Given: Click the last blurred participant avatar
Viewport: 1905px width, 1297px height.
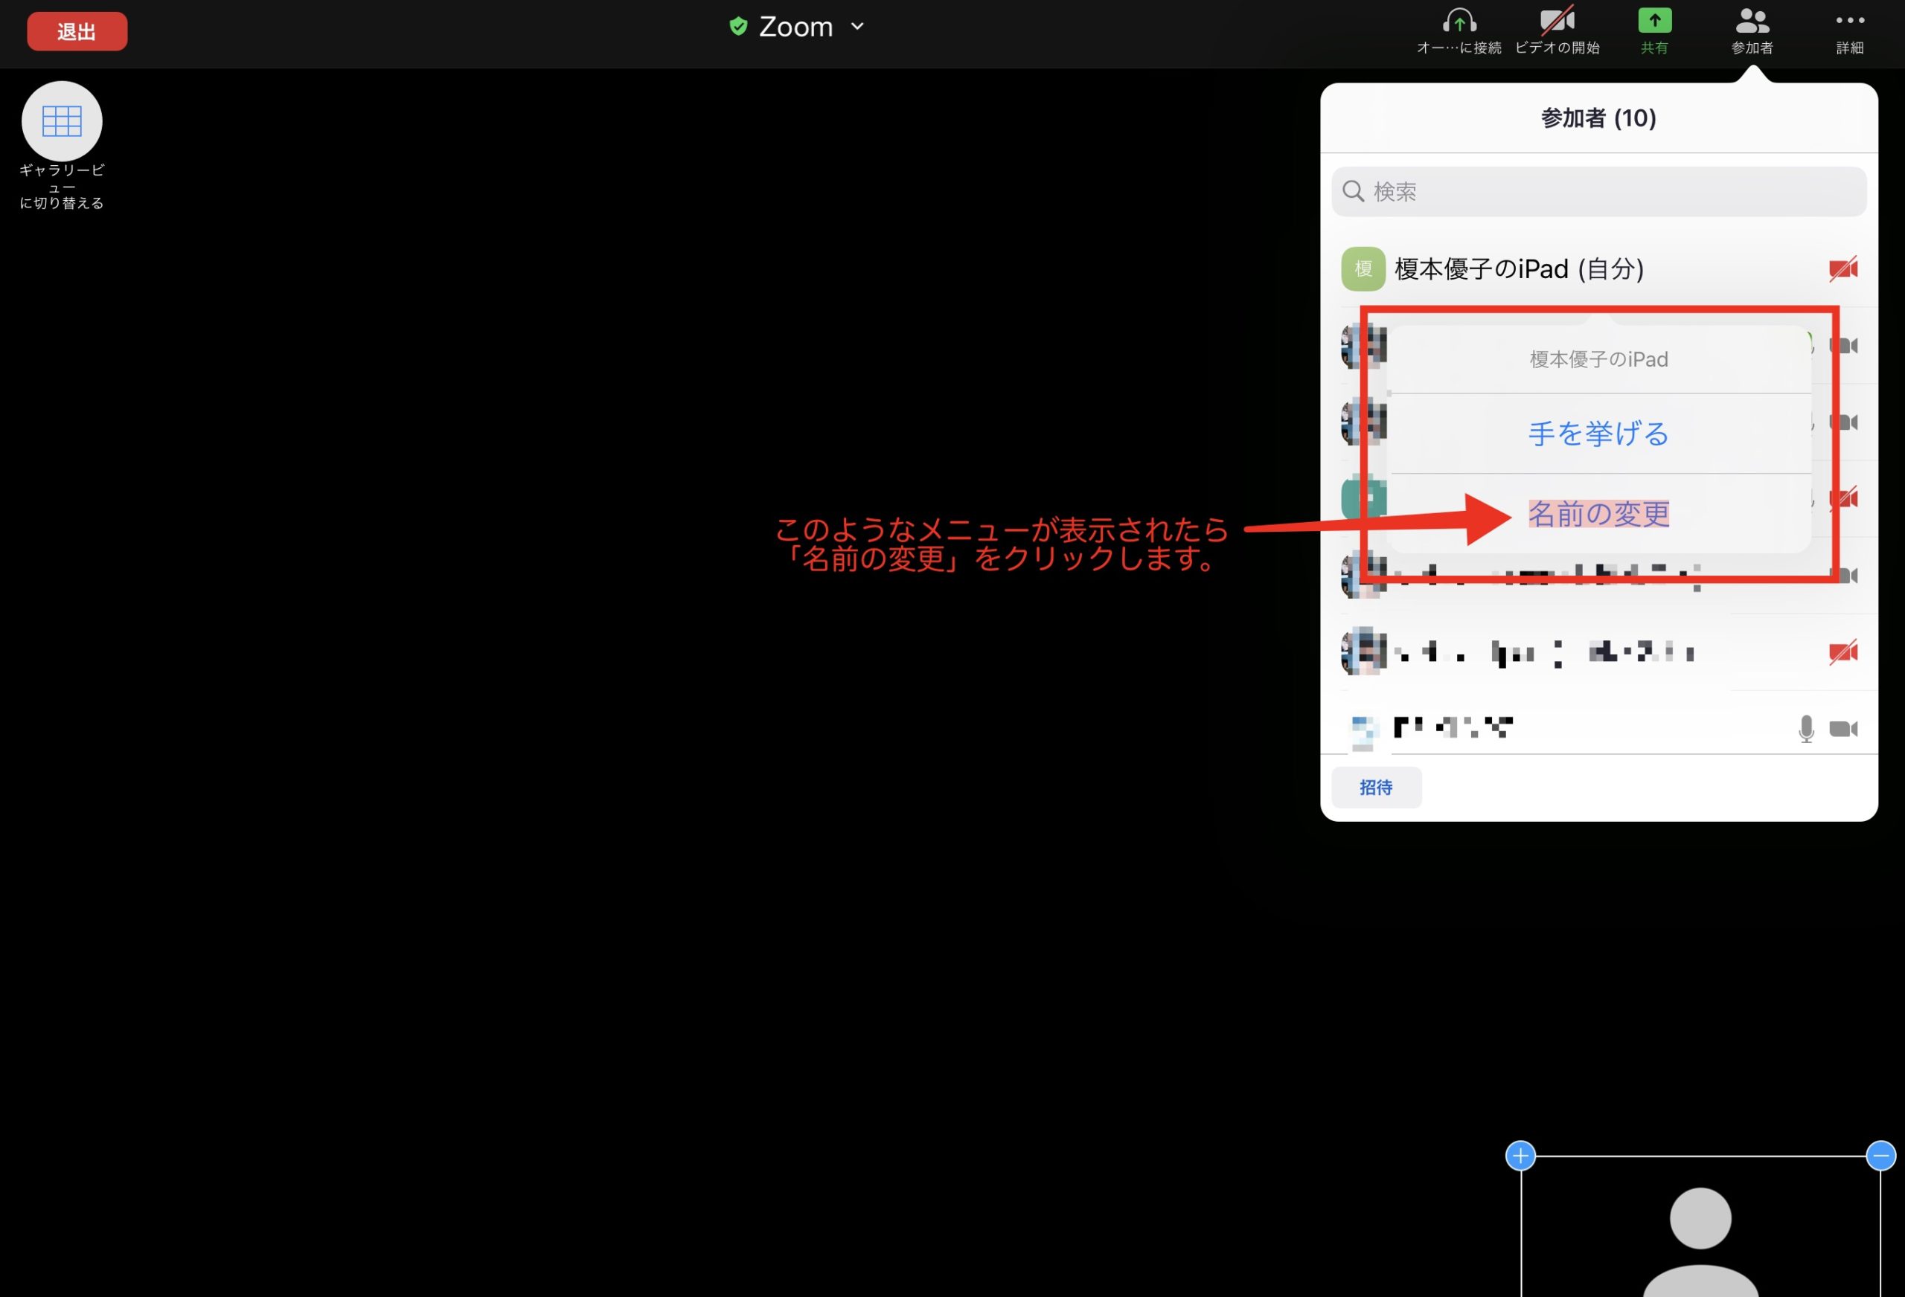Looking at the screenshot, I should click(1363, 732).
